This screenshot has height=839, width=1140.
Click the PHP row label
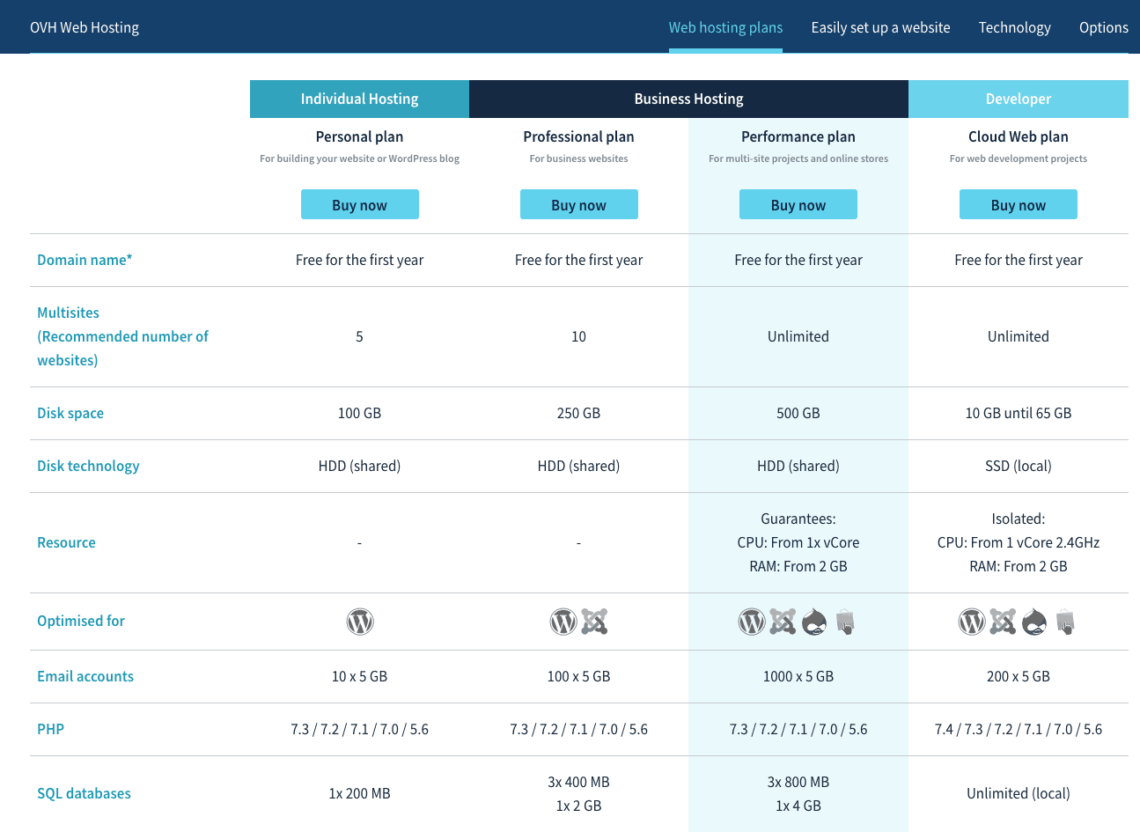pyautogui.click(x=50, y=729)
